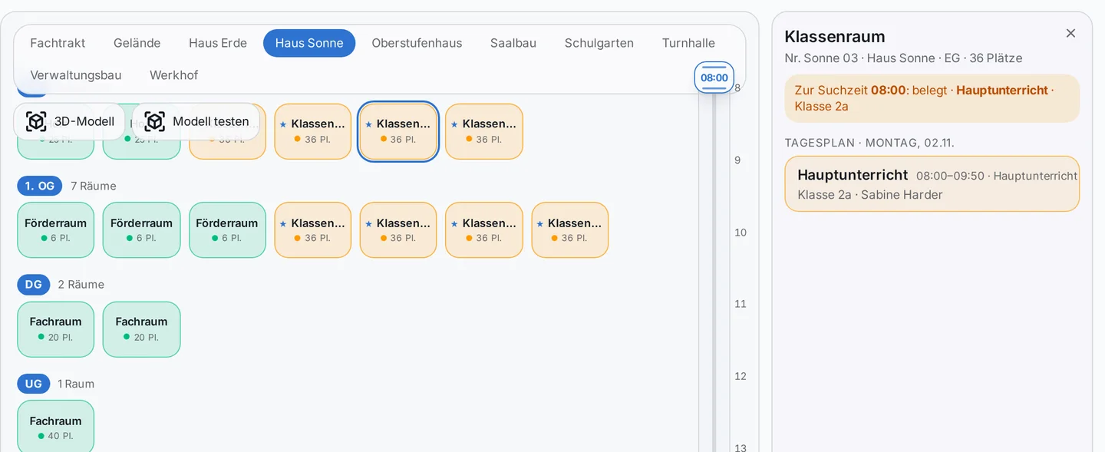
Task: Open the 3D-Modell view
Action: click(69, 121)
